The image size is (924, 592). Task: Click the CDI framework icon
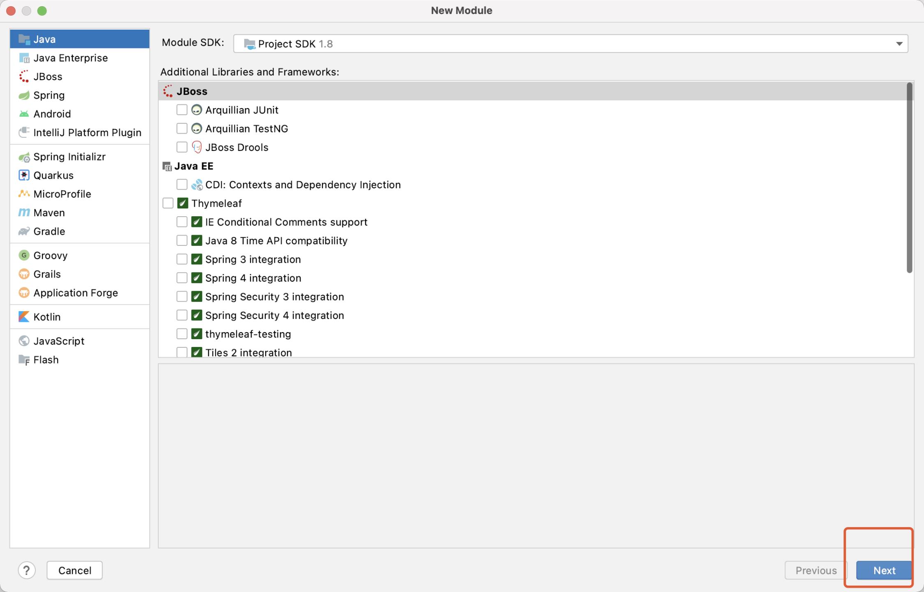point(197,185)
